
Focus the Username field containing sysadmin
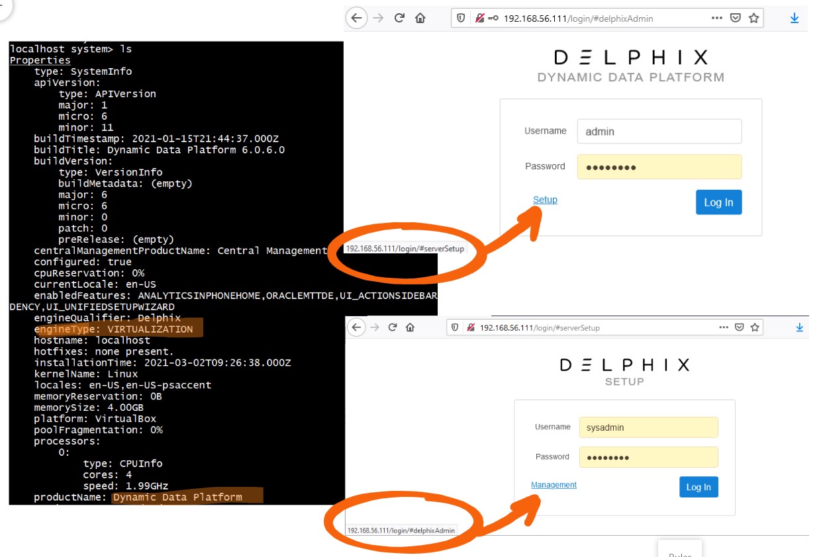[x=648, y=427]
